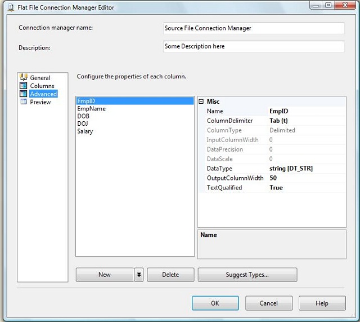Switch to the Preview page

point(40,102)
